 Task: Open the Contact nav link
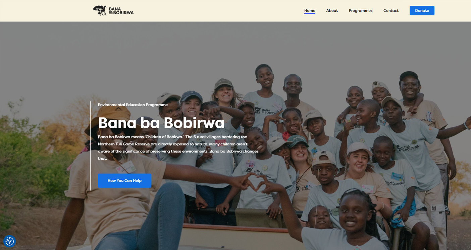(391, 10)
